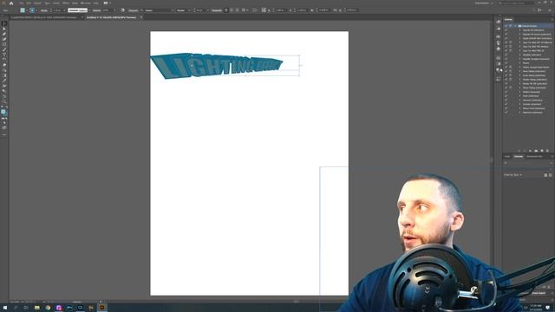Toggle dialog box for Move Dialog action
Viewport: 555px width, 312px height.
tap(511, 71)
